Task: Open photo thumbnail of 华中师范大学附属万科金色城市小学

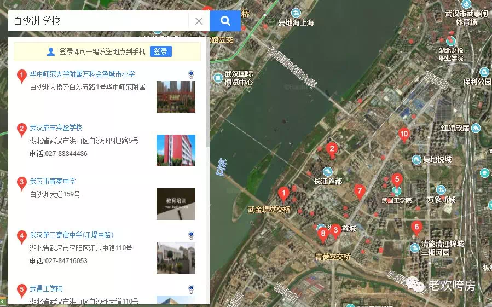Action: [x=176, y=97]
